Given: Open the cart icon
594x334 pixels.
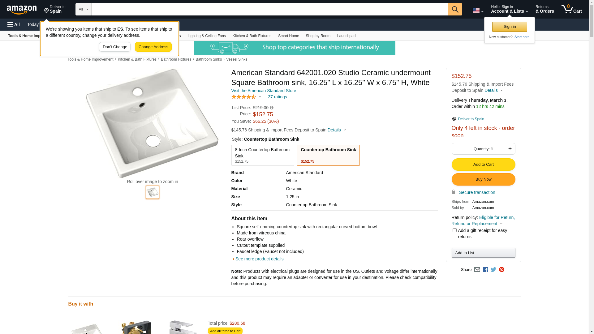Looking at the screenshot, I should point(571,9).
